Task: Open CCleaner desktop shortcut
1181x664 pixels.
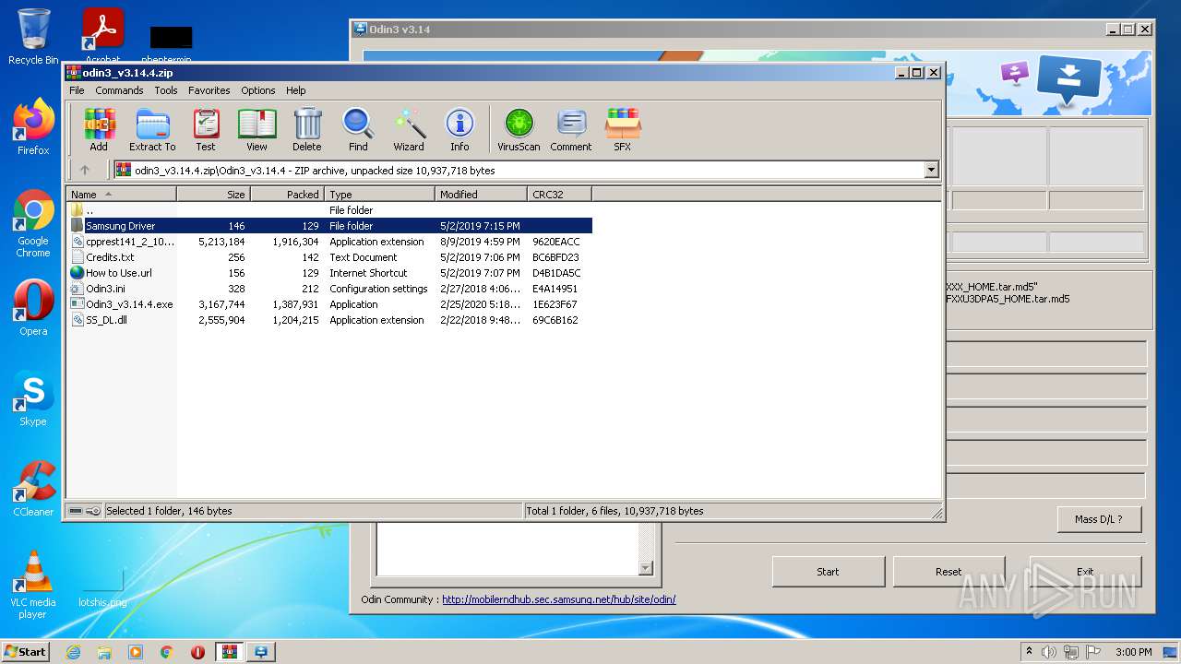Action: (33, 489)
